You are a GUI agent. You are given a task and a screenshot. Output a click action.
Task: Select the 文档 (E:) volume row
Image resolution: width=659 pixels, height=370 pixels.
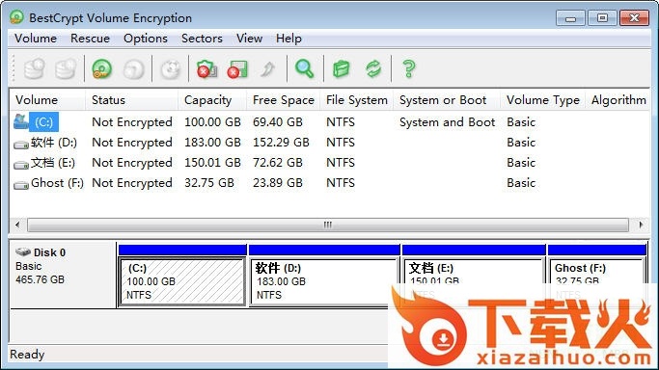330,163
